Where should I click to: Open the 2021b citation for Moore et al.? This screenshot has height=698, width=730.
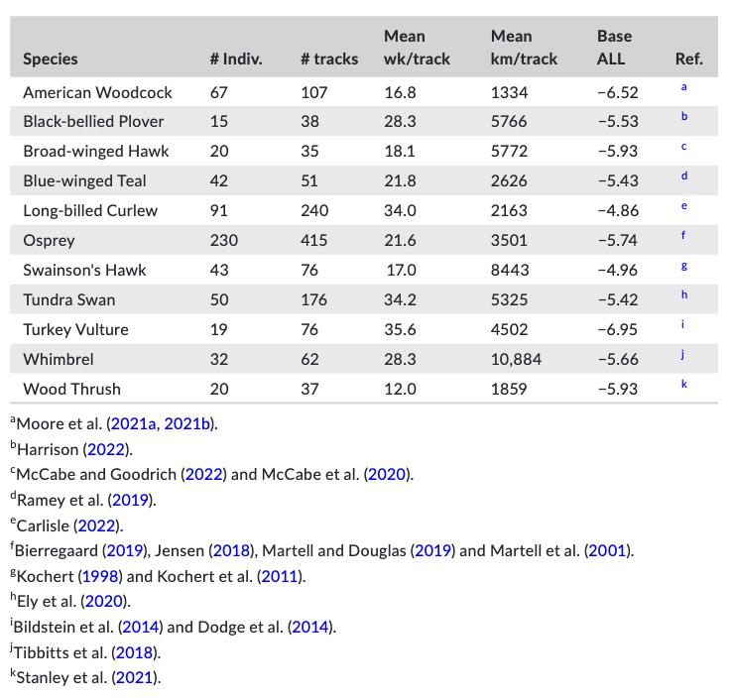pyautogui.click(x=186, y=424)
